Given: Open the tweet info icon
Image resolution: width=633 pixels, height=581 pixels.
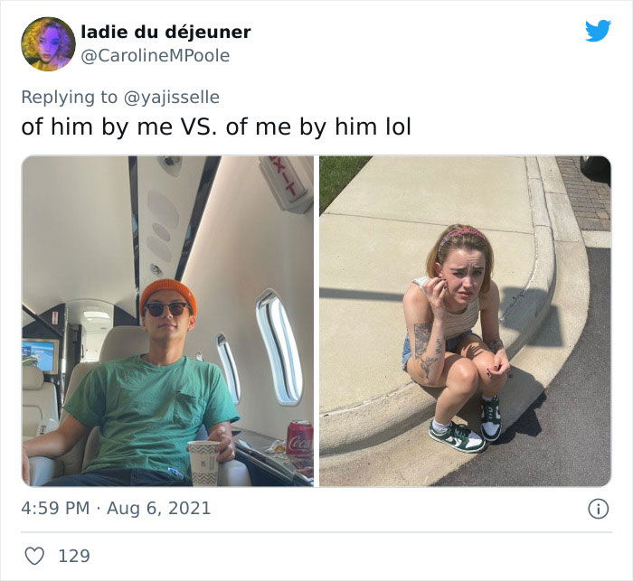Looking at the screenshot, I should (x=598, y=509).
